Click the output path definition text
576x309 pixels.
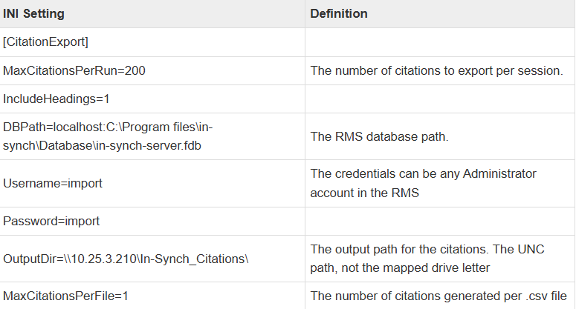point(427,259)
